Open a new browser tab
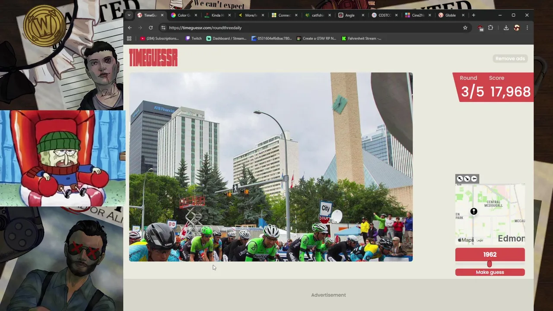553x311 pixels. coord(474,15)
